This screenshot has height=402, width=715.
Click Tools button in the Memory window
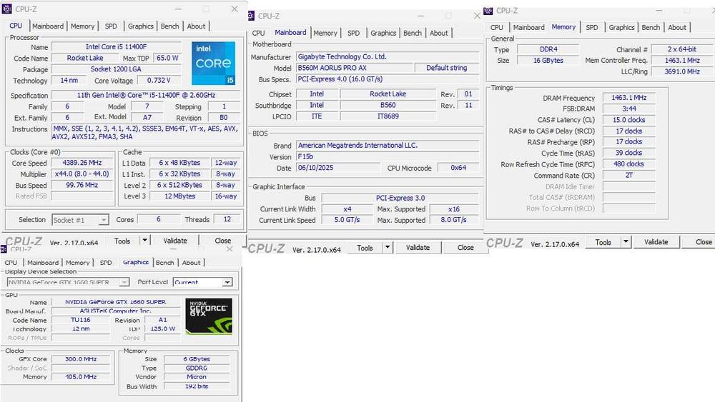click(603, 242)
